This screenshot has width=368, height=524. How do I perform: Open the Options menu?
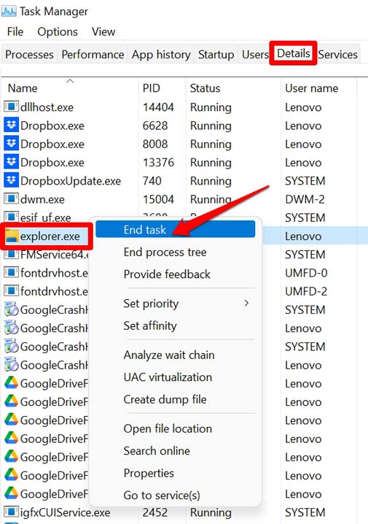[x=58, y=32]
